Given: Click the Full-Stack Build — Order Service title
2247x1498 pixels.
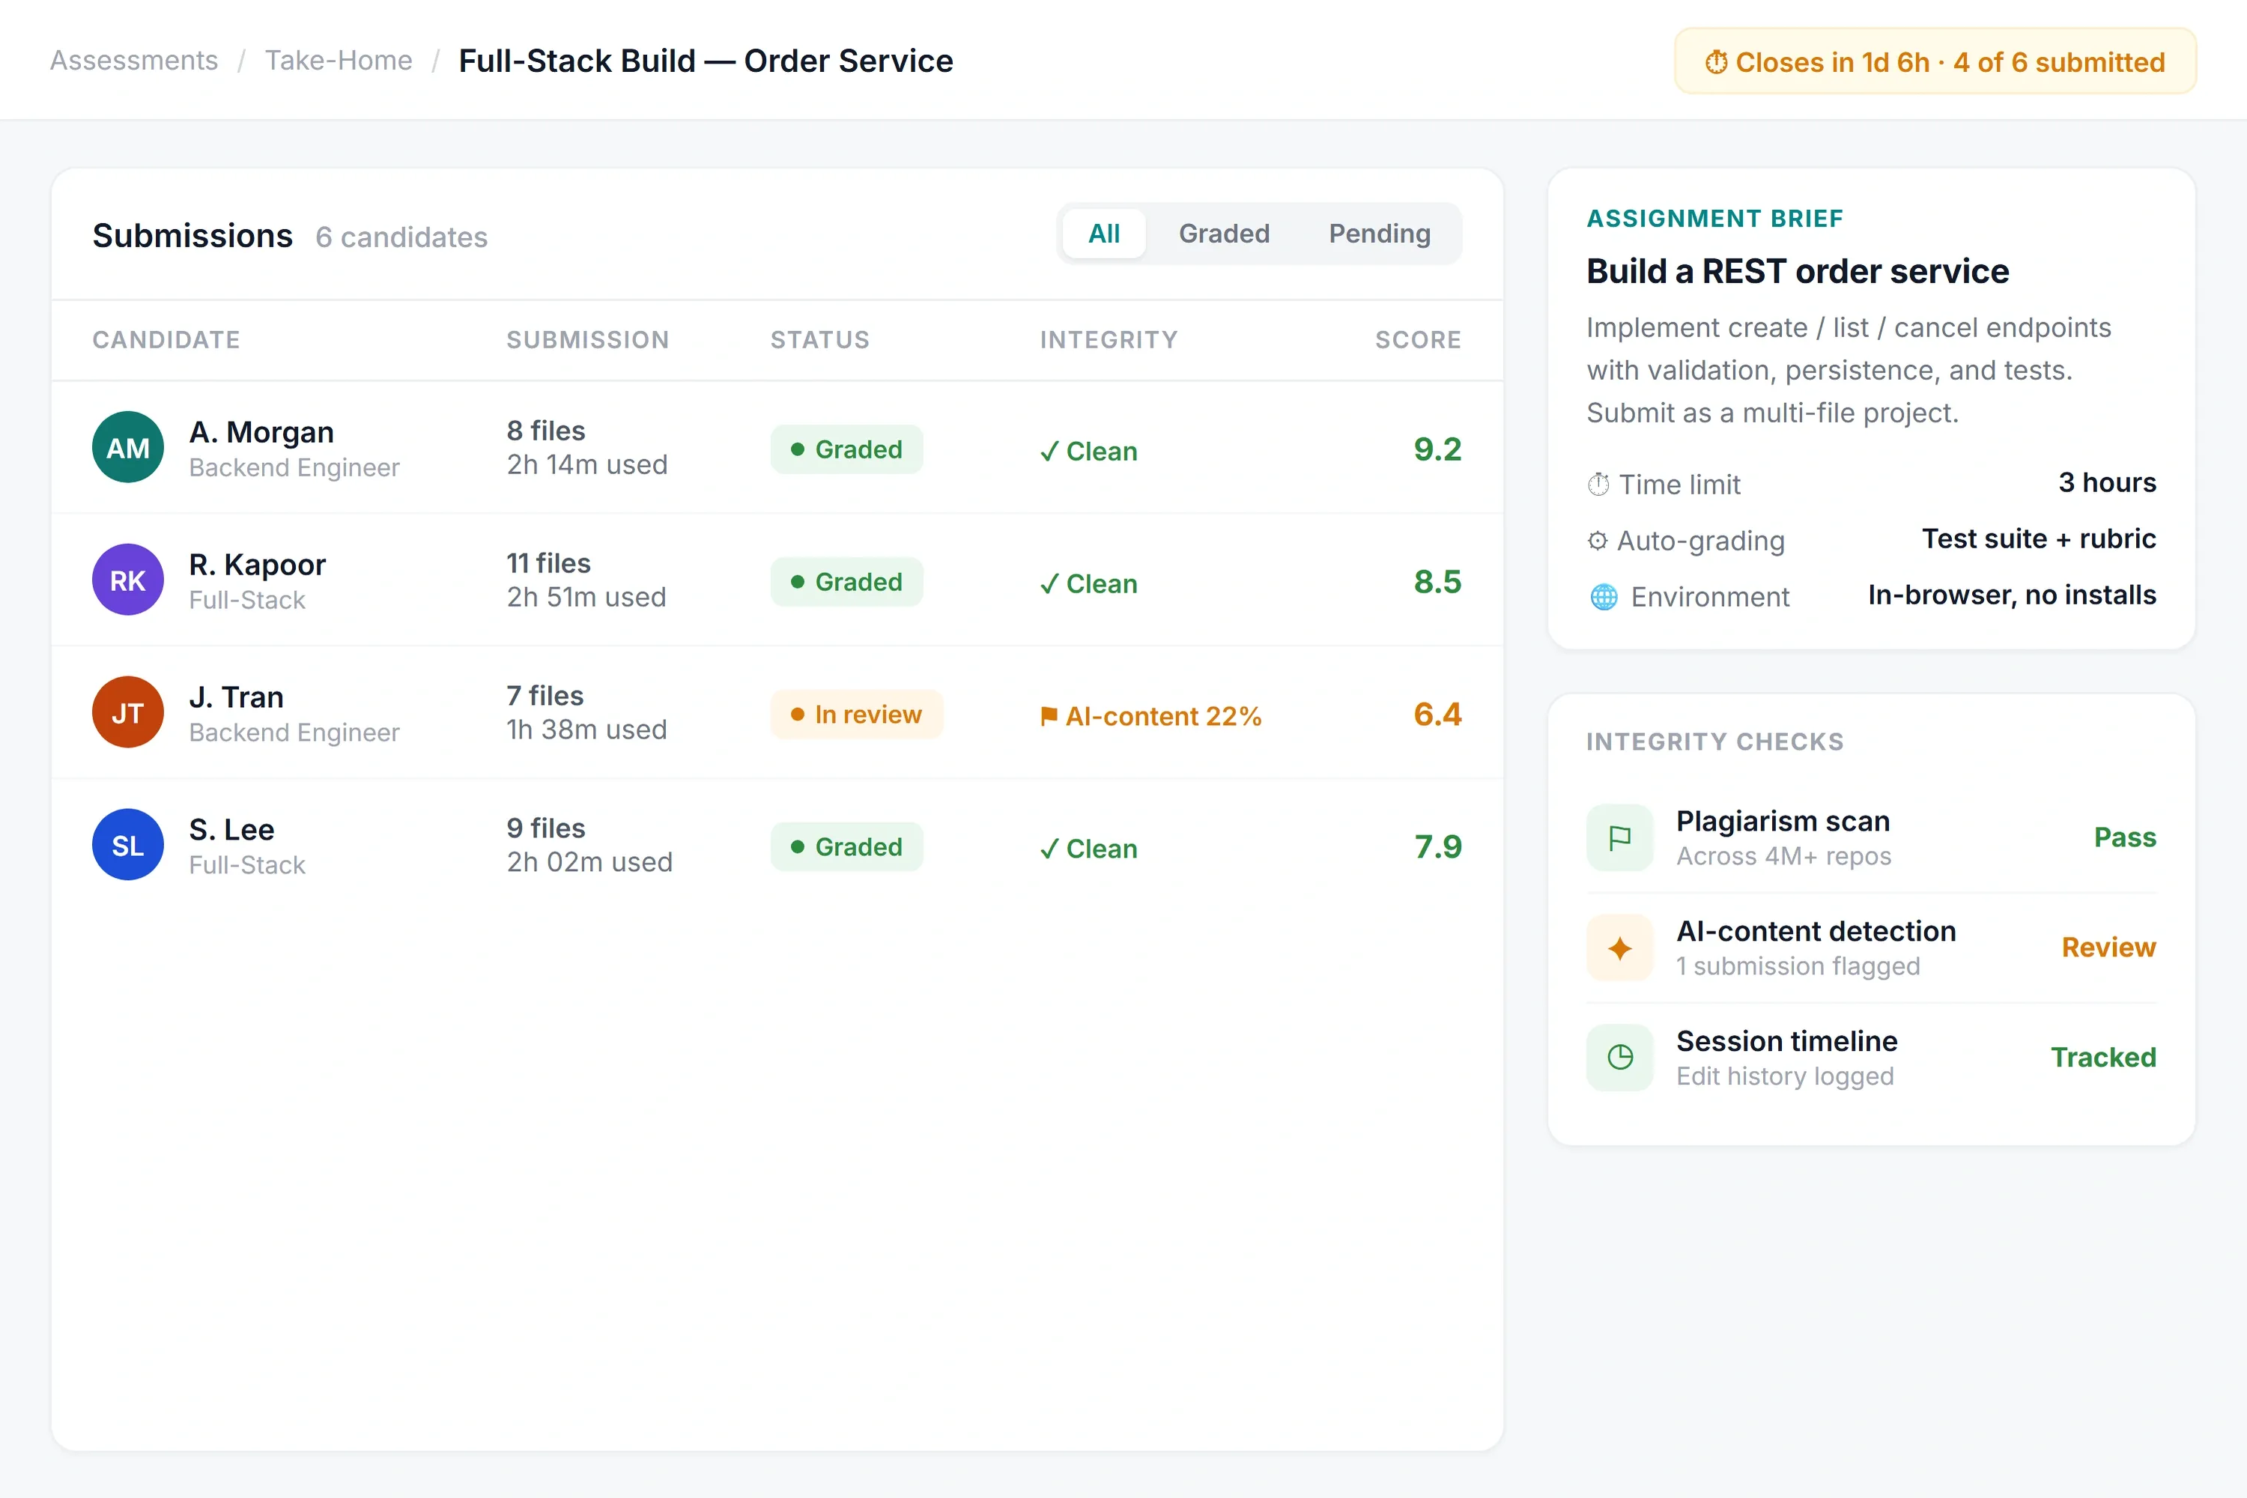Looking at the screenshot, I should (x=706, y=60).
